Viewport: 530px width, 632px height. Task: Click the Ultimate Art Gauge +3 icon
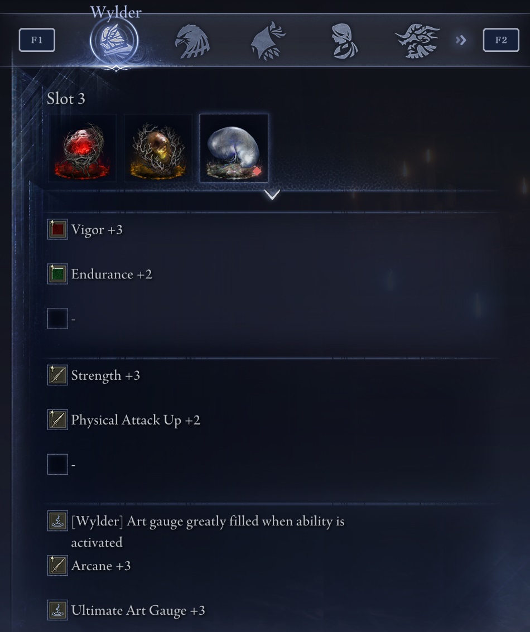[x=57, y=610]
